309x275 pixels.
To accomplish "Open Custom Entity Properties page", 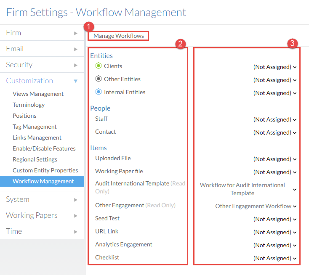I will pos(45,170).
